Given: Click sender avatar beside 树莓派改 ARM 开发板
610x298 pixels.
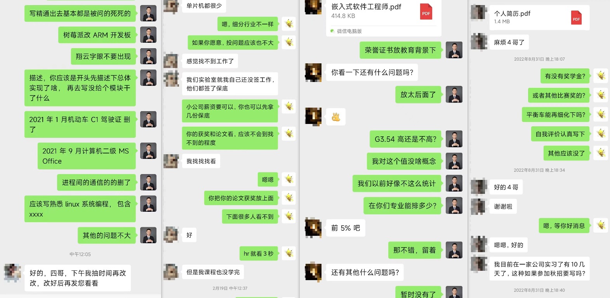Looking at the screenshot, I should click(x=148, y=35).
